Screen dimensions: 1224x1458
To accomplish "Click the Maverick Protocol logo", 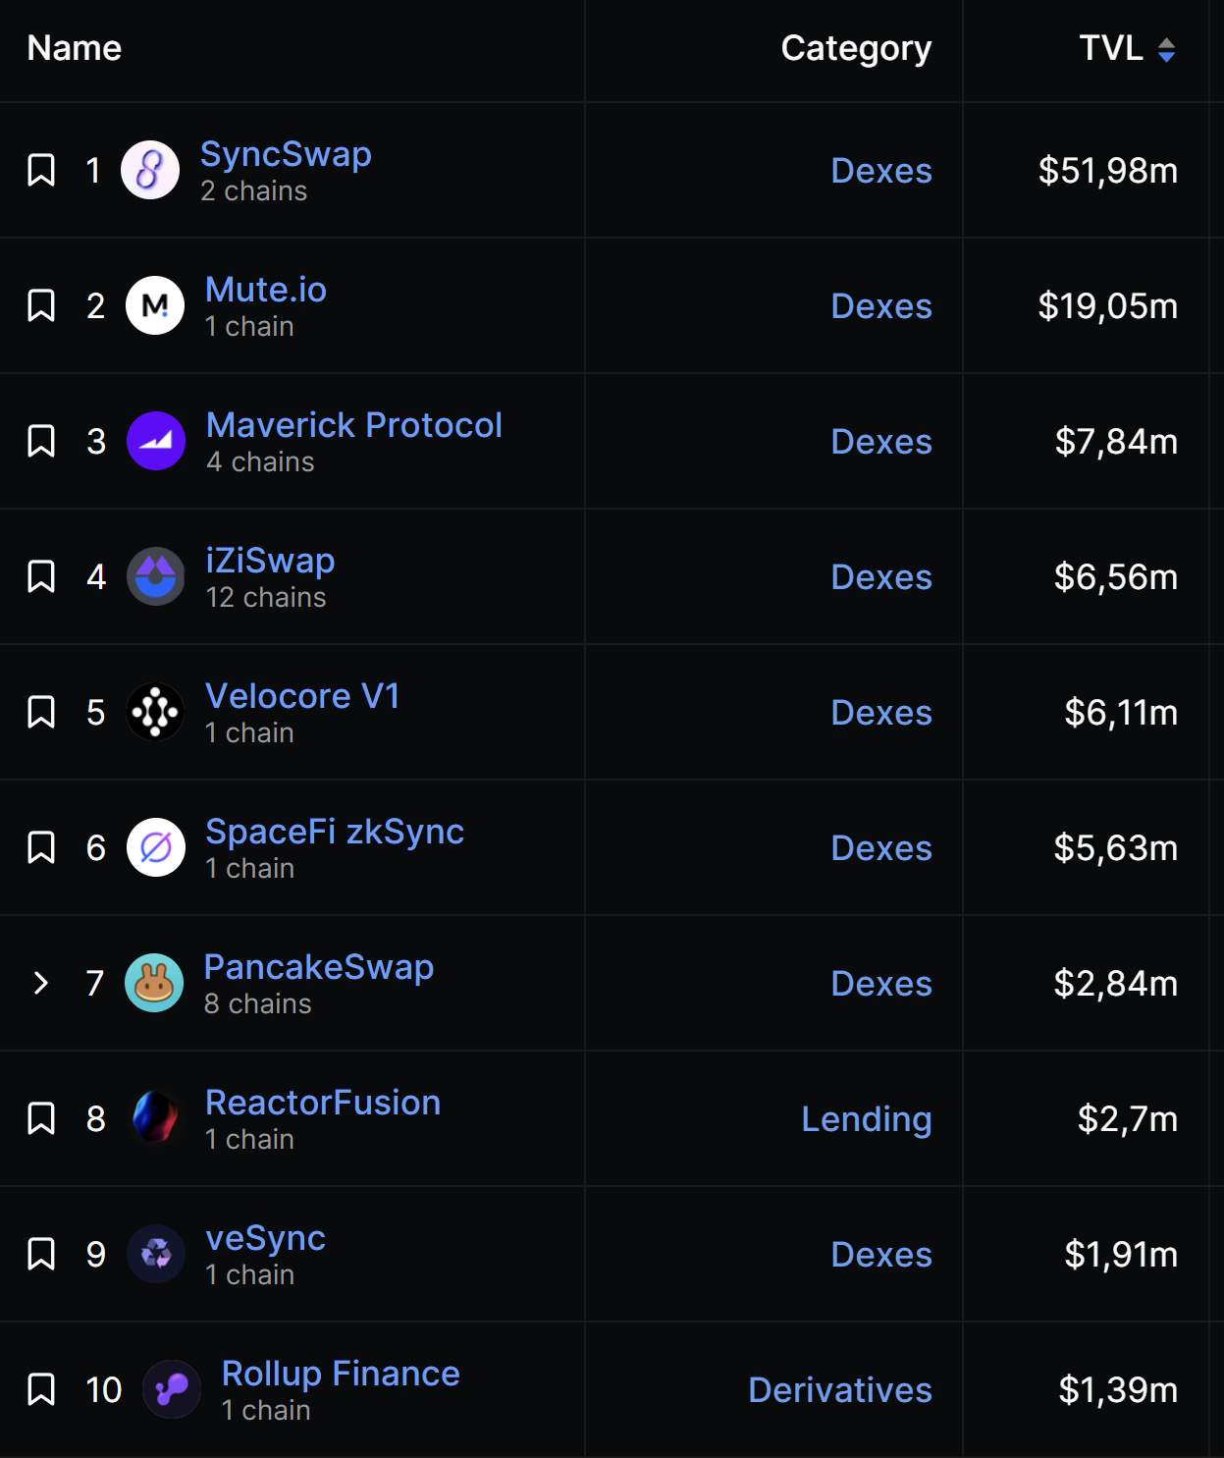I will click(156, 441).
